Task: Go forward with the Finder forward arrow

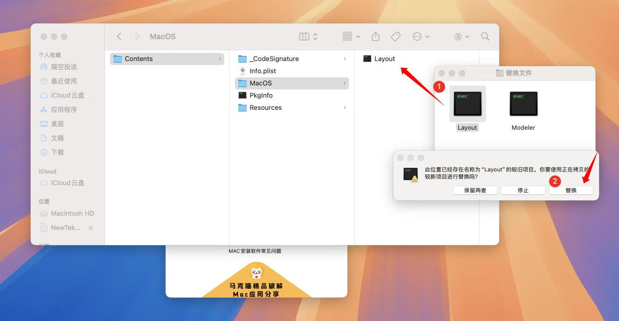Action: [x=137, y=37]
